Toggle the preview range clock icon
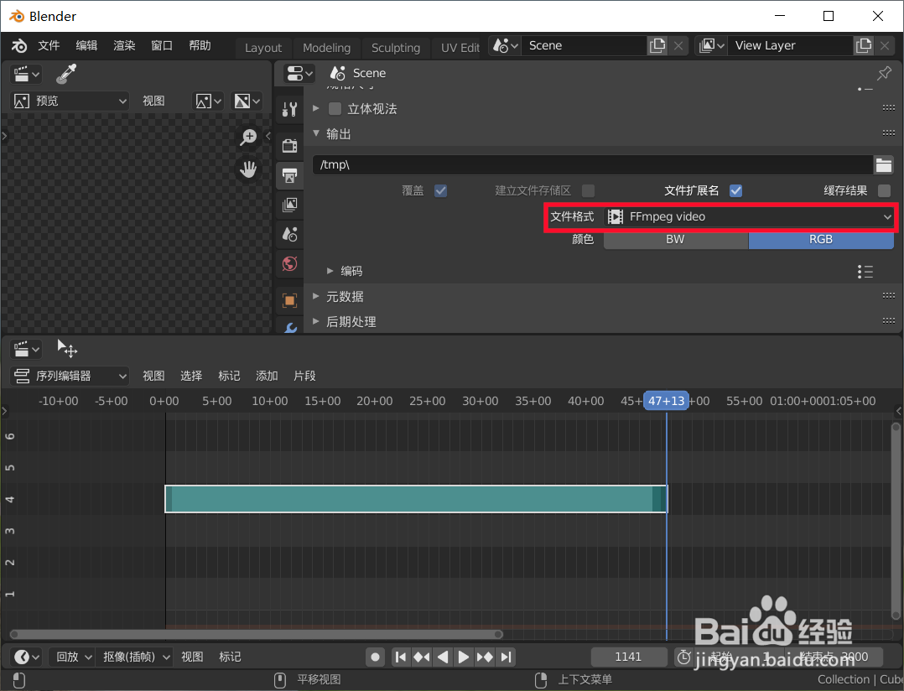The image size is (904, 691). pyautogui.click(x=683, y=657)
